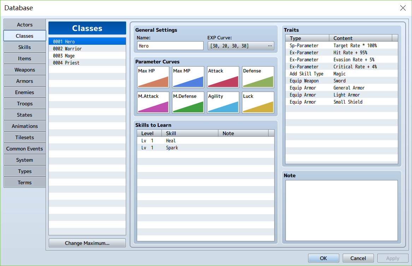Open the Armors tab
This screenshot has height=266, width=412.
point(25,81)
